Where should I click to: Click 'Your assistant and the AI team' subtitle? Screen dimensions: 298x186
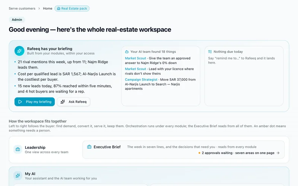tap(61, 178)
